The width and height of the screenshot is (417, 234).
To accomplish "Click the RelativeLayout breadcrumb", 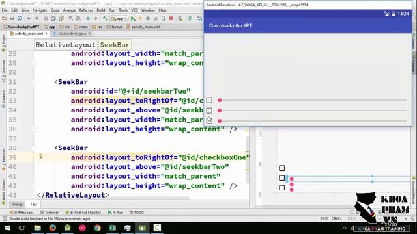I will [x=65, y=45].
